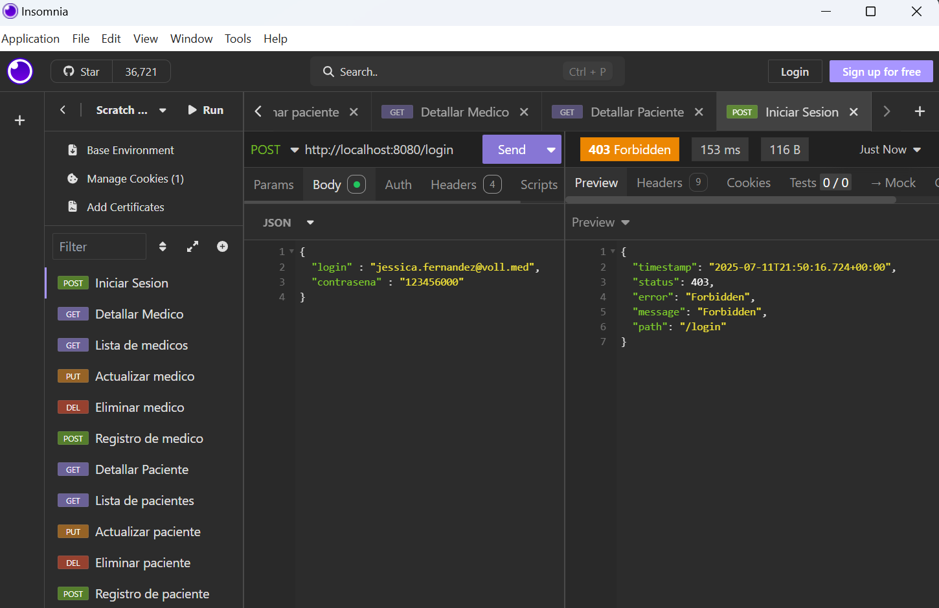Expand the Scratch Pad dropdown arrow
Screen dimensions: 939x608
pos(163,111)
